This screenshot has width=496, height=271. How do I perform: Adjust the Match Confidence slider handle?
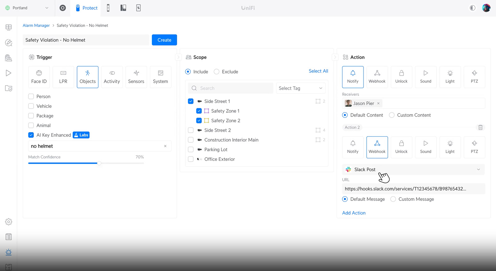pyautogui.click(x=99, y=163)
